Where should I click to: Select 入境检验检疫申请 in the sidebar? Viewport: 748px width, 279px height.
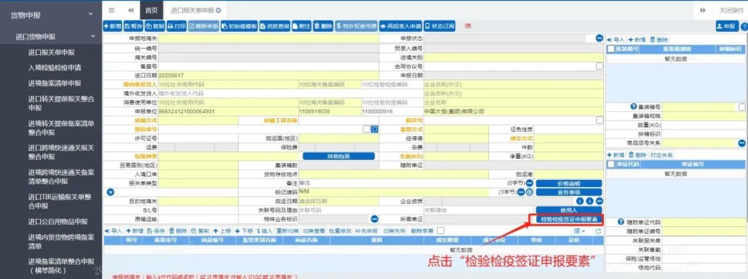(54, 67)
